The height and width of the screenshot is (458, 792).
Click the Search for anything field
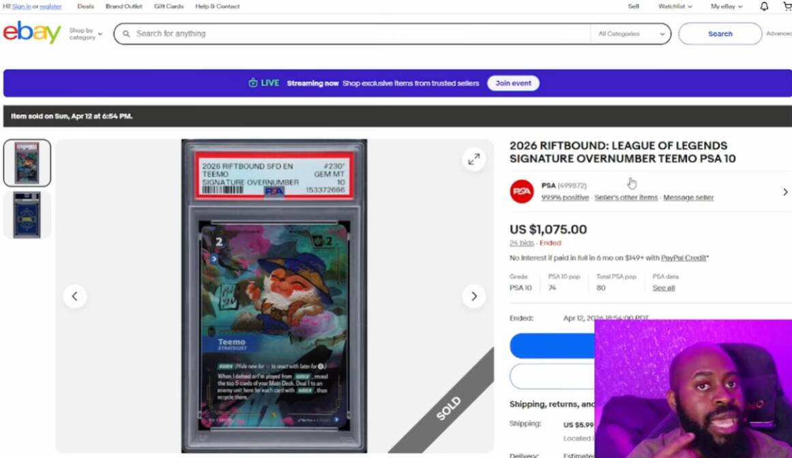pyautogui.click(x=355, y=33)
